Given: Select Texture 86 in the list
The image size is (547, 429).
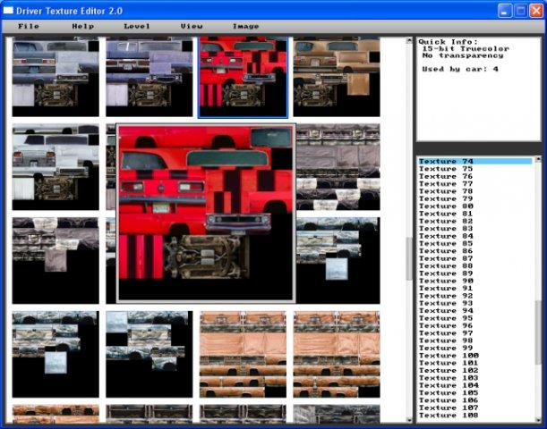Looking at the screenshot, I should click(475, 251).
